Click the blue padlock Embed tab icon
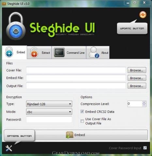This screenshot has height=156, width=152. click(x=9, y=52)
